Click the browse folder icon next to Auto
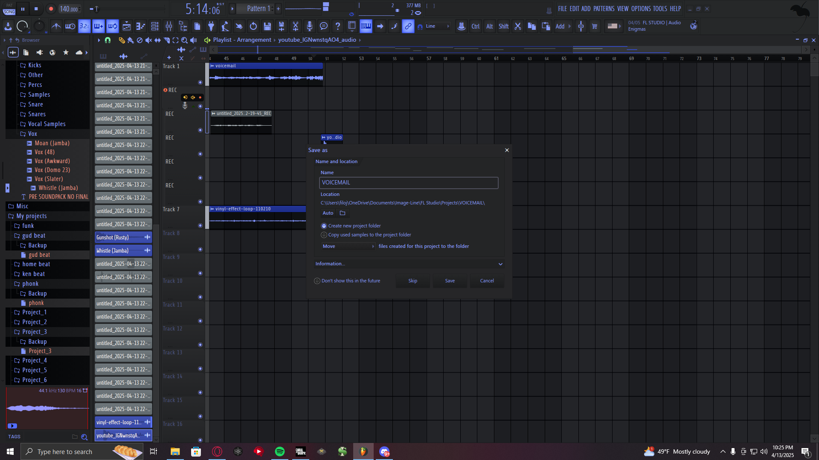 pyautogui.click(x=343, y=213)
